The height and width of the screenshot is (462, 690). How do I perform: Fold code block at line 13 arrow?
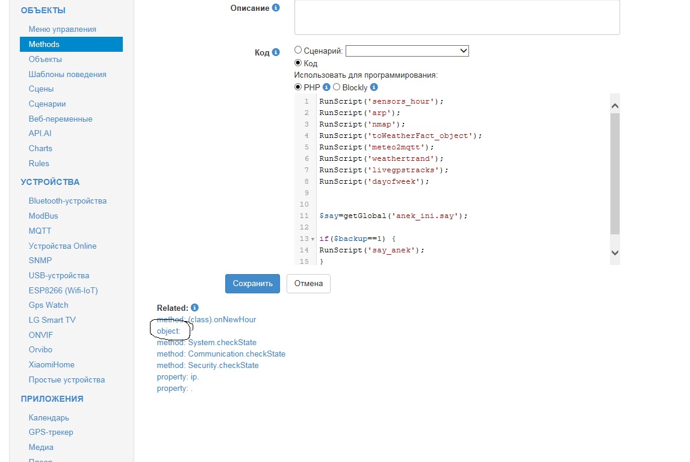312,239
